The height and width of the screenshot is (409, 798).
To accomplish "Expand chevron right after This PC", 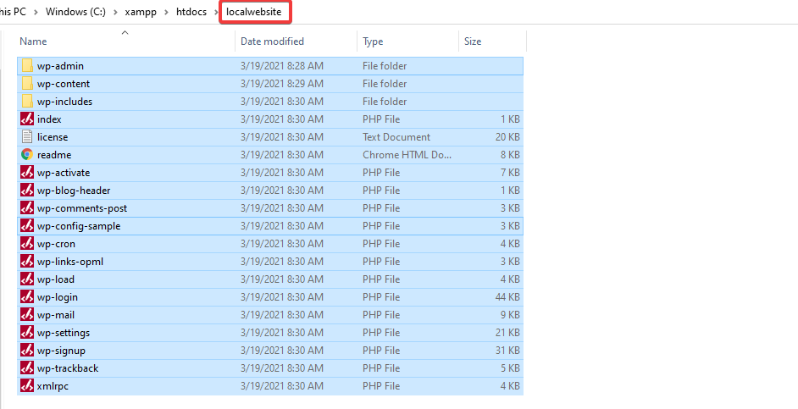I will coord(36,12).
